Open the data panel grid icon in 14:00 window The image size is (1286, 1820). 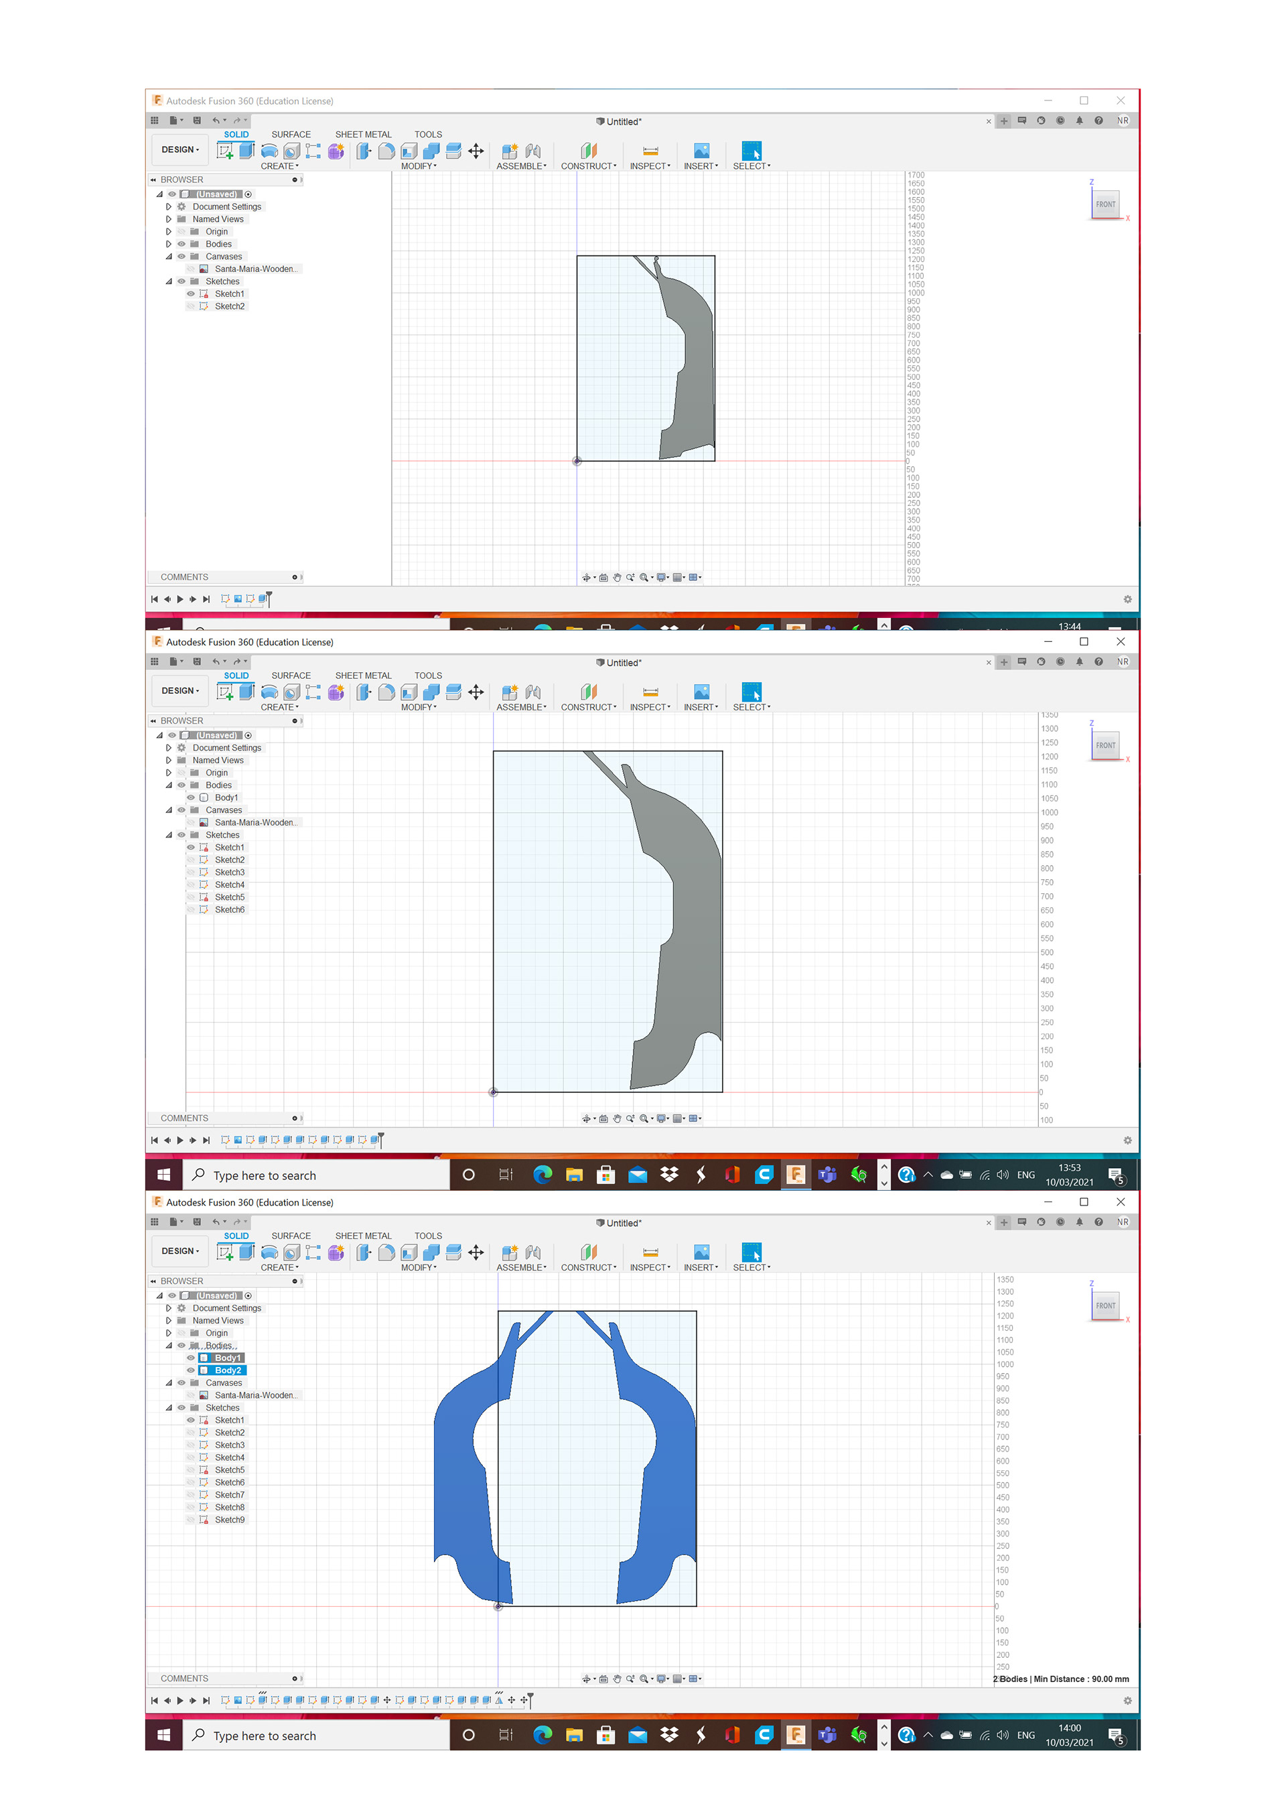[155, 1222]
